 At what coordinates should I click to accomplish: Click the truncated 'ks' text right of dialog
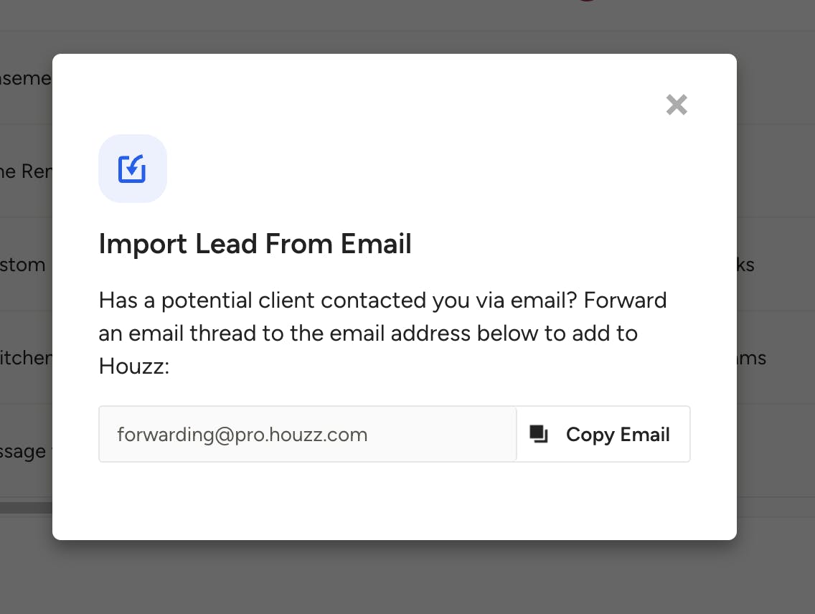pos(745,265)
